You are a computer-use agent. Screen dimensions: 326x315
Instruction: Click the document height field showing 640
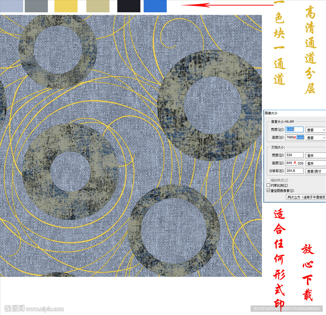[x=294, y=163]
